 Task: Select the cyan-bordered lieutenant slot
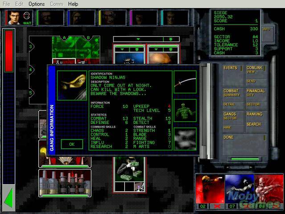pyautogui.click(x=175, y=17)
